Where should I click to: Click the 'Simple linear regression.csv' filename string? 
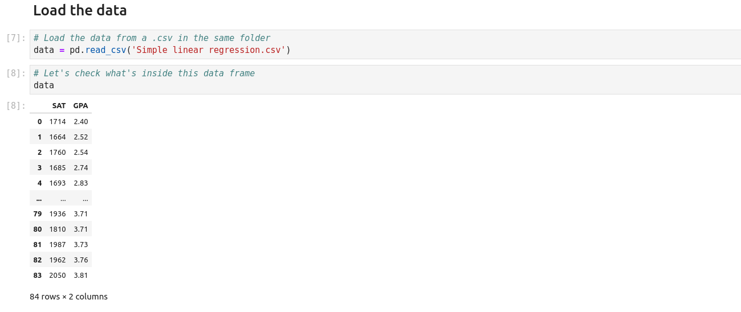[x=209, y=50]
